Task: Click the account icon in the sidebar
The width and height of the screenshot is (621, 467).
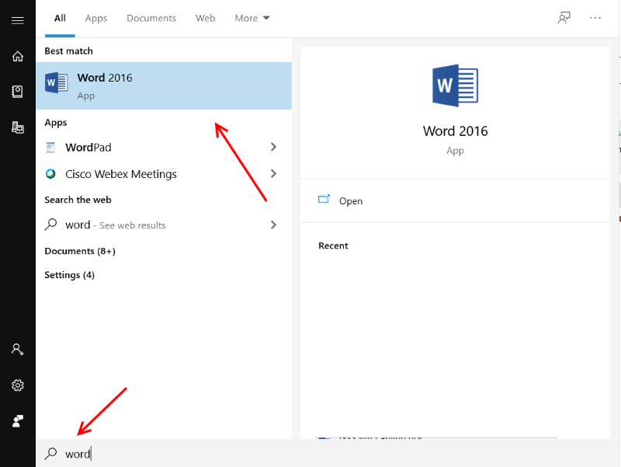Action: point(17,350)
